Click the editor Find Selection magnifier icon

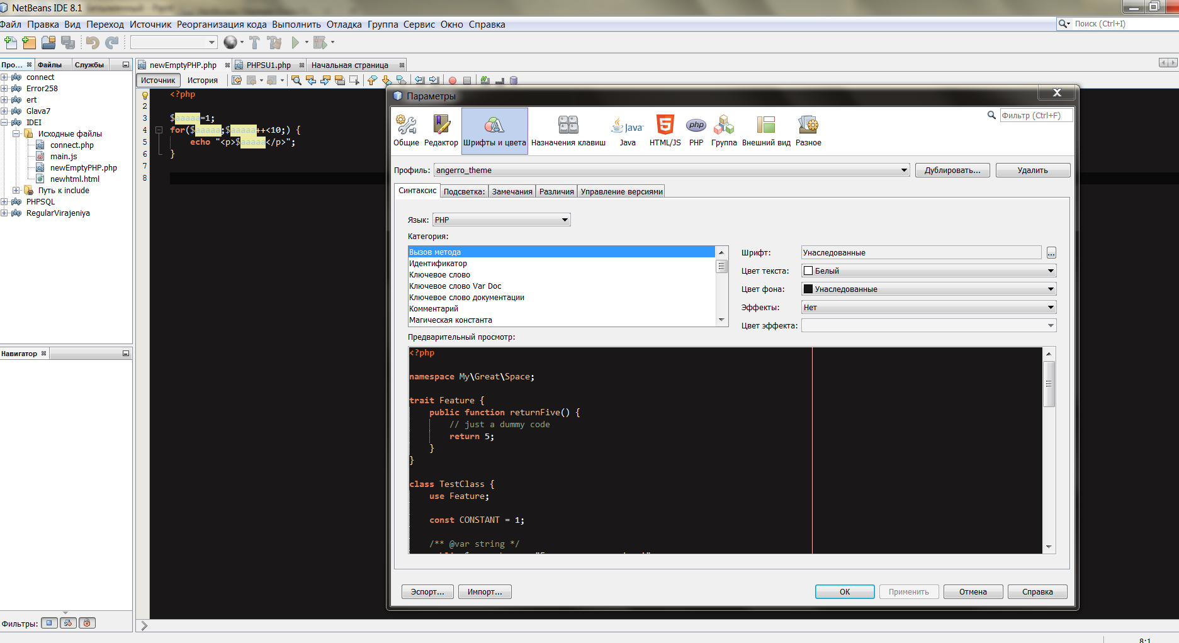[296, 81]
